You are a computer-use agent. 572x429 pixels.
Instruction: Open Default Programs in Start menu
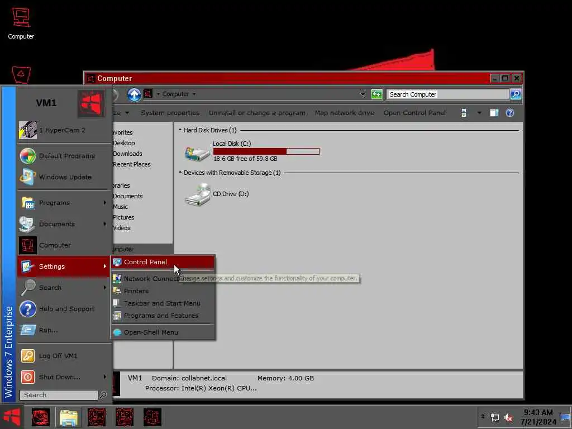coord(64,156)
